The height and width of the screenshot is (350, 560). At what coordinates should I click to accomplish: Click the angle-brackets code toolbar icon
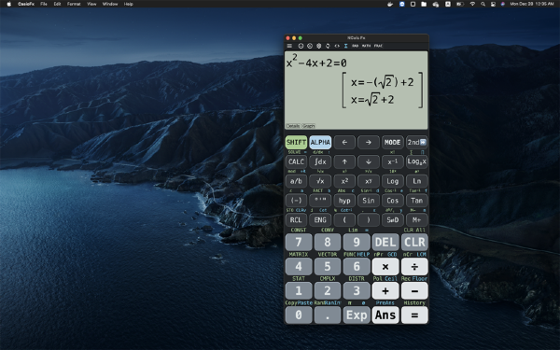[337, 46]
